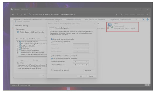Expand the view options dropdown arrow

(139, 19)
